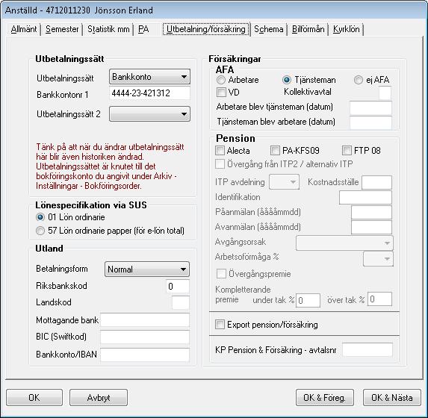428x418 pixels.
Task: Focus the Bankkontonr 1 input field
Action: pyautogui.click(x=149, y=93)
